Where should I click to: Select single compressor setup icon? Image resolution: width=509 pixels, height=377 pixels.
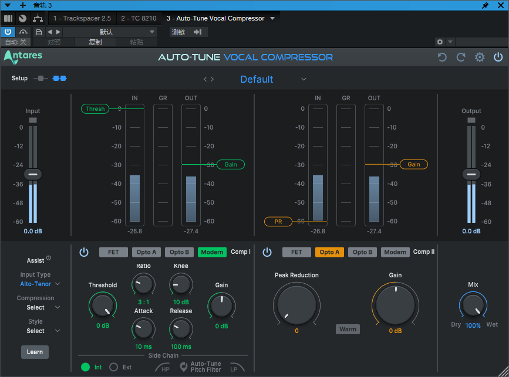[41, 78]
